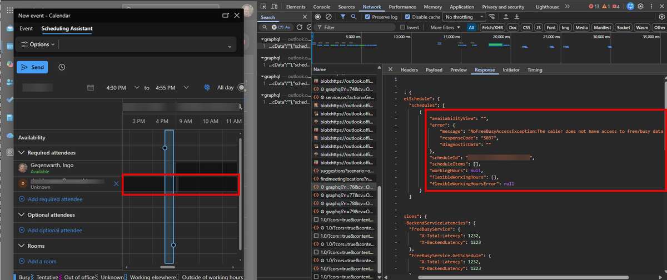Open the Headers tab of the request

pyautogui.click(x=409, y=70)
